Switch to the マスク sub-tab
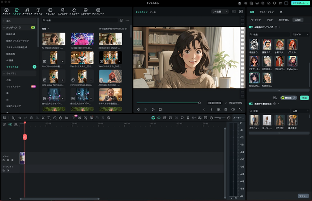The height and width of the screenshot is (201, 312). (x=270, y=20)
